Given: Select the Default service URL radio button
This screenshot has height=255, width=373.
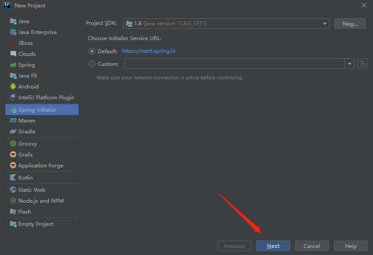Looking at the screenshot, I should [x=92, y=51].
